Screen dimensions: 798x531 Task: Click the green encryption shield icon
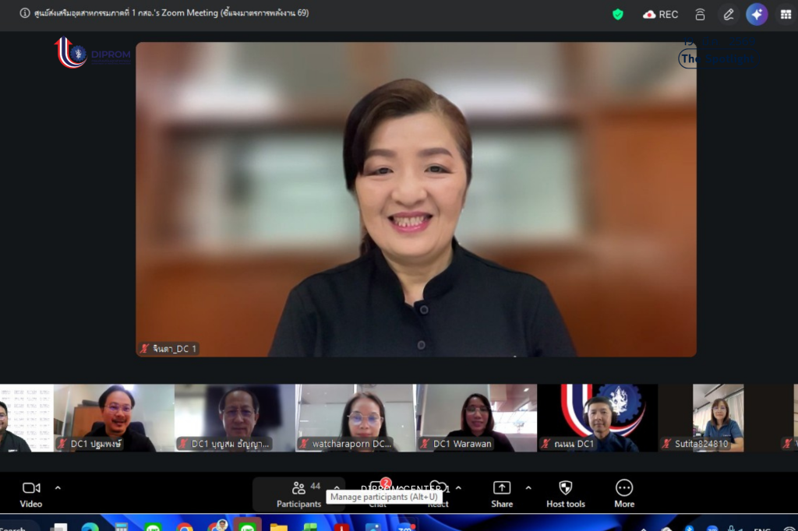(x=616, y=14)
